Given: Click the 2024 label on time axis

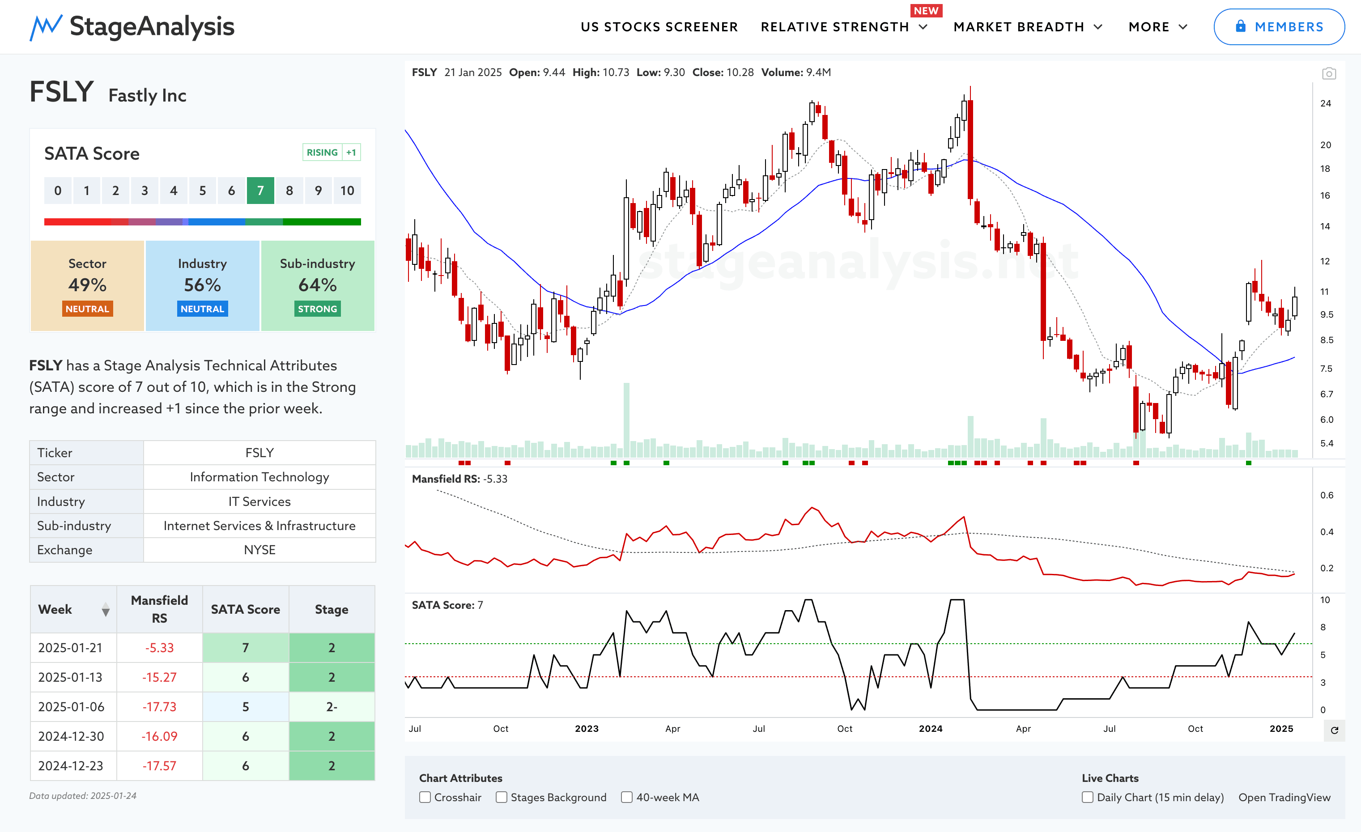Looking at the screenshot, I should [x=931, y=729].
